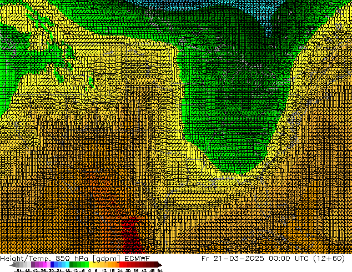Image resolution: width=352 pixels, height=272 pixels.
Task: Click the "54" legend scale label
Action: (x=160, y=270)
